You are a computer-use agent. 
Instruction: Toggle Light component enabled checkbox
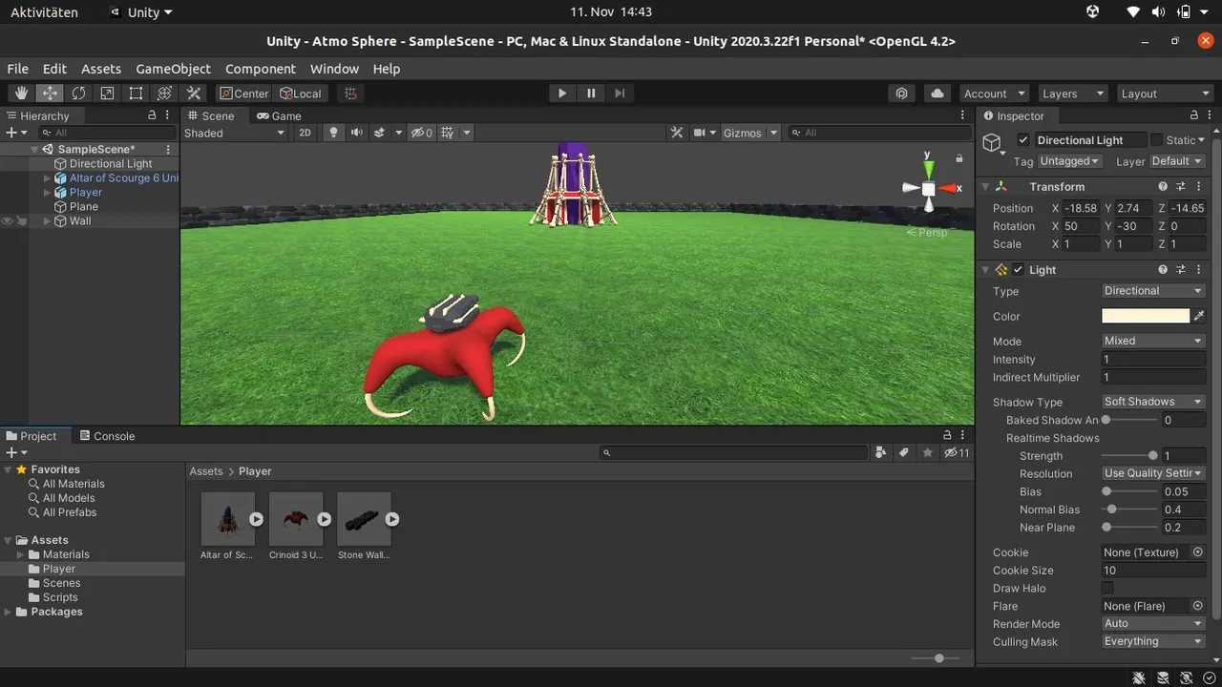click(x=1019, y=270)
